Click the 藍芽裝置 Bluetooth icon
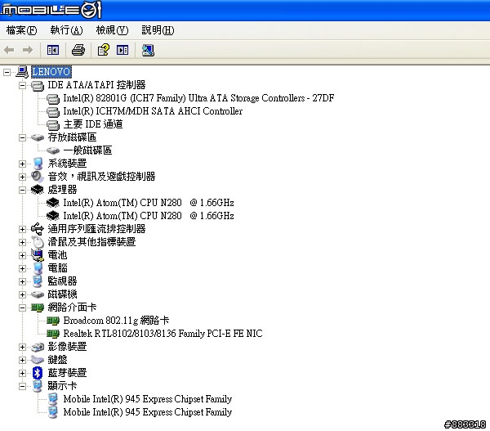The image size is (490, 431). 38,373
